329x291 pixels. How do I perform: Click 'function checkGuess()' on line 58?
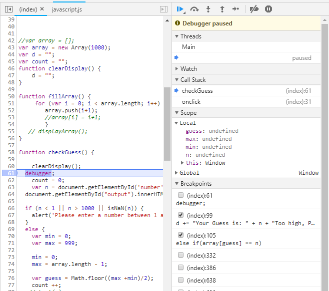point(56,152)
